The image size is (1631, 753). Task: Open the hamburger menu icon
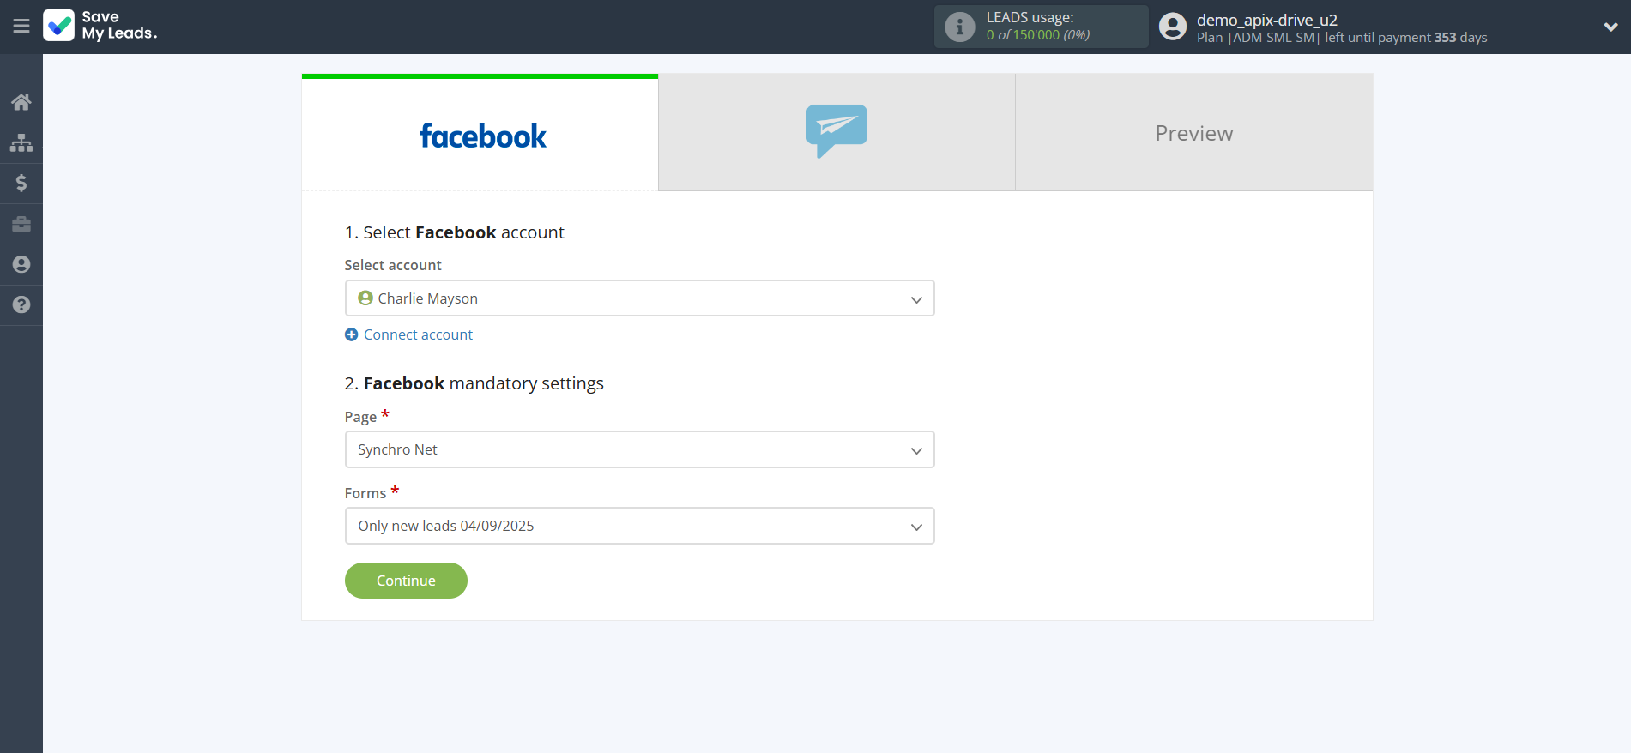(x=21, y=27)
